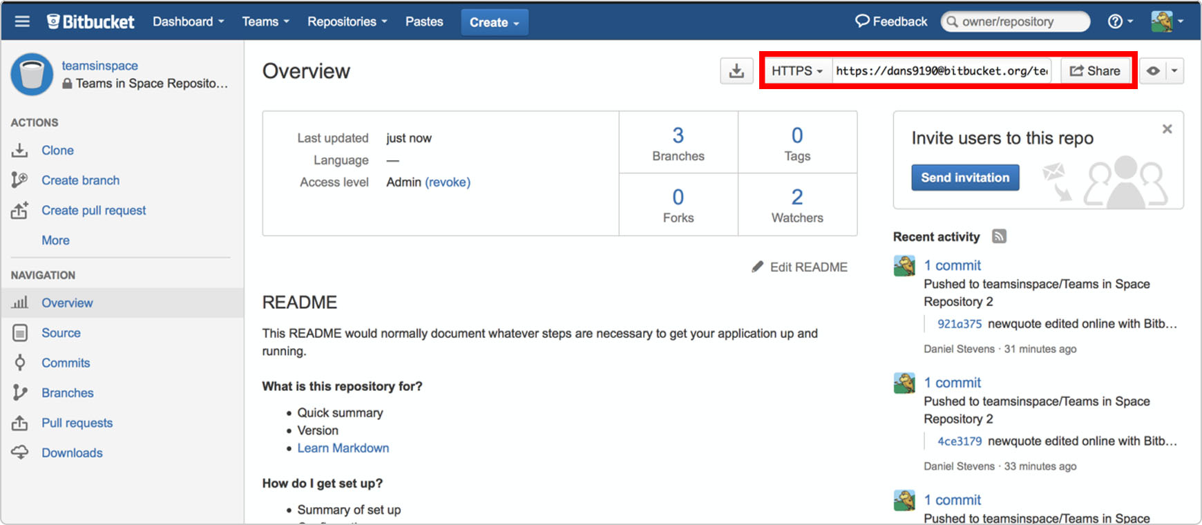Viewport: 1202px width, 525px height.
Task: Open commit hash 4ce3179
Action: 960,441
